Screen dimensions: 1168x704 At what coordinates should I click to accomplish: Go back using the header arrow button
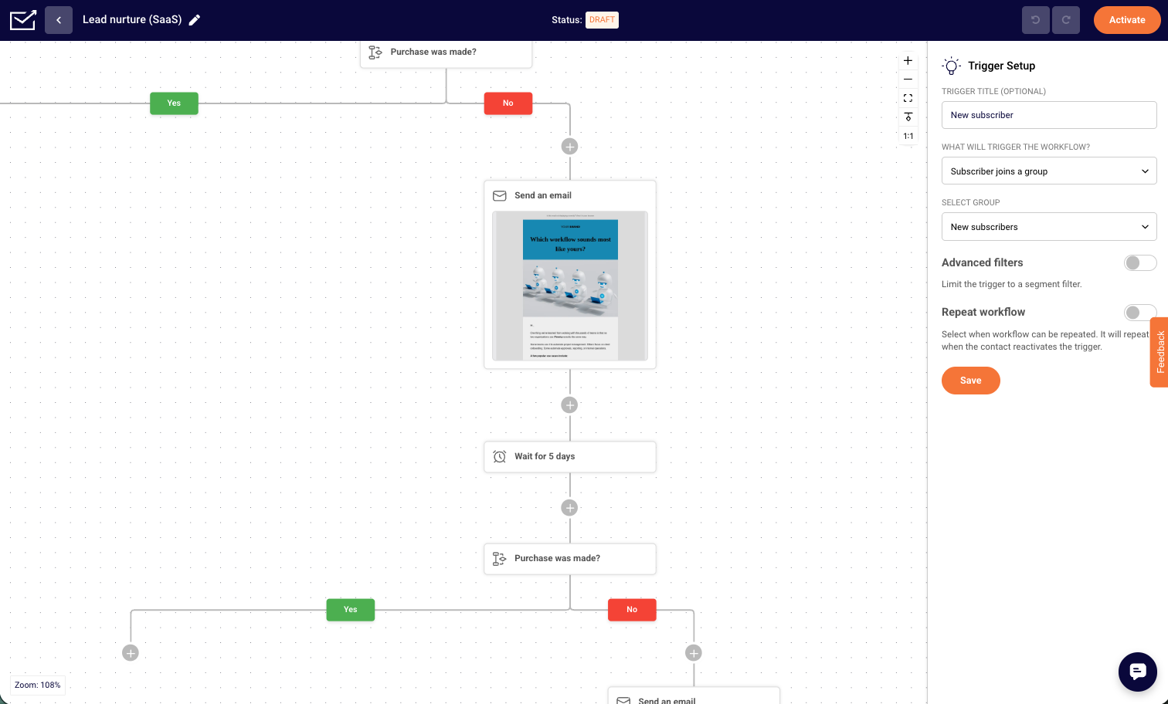[59, 20]
